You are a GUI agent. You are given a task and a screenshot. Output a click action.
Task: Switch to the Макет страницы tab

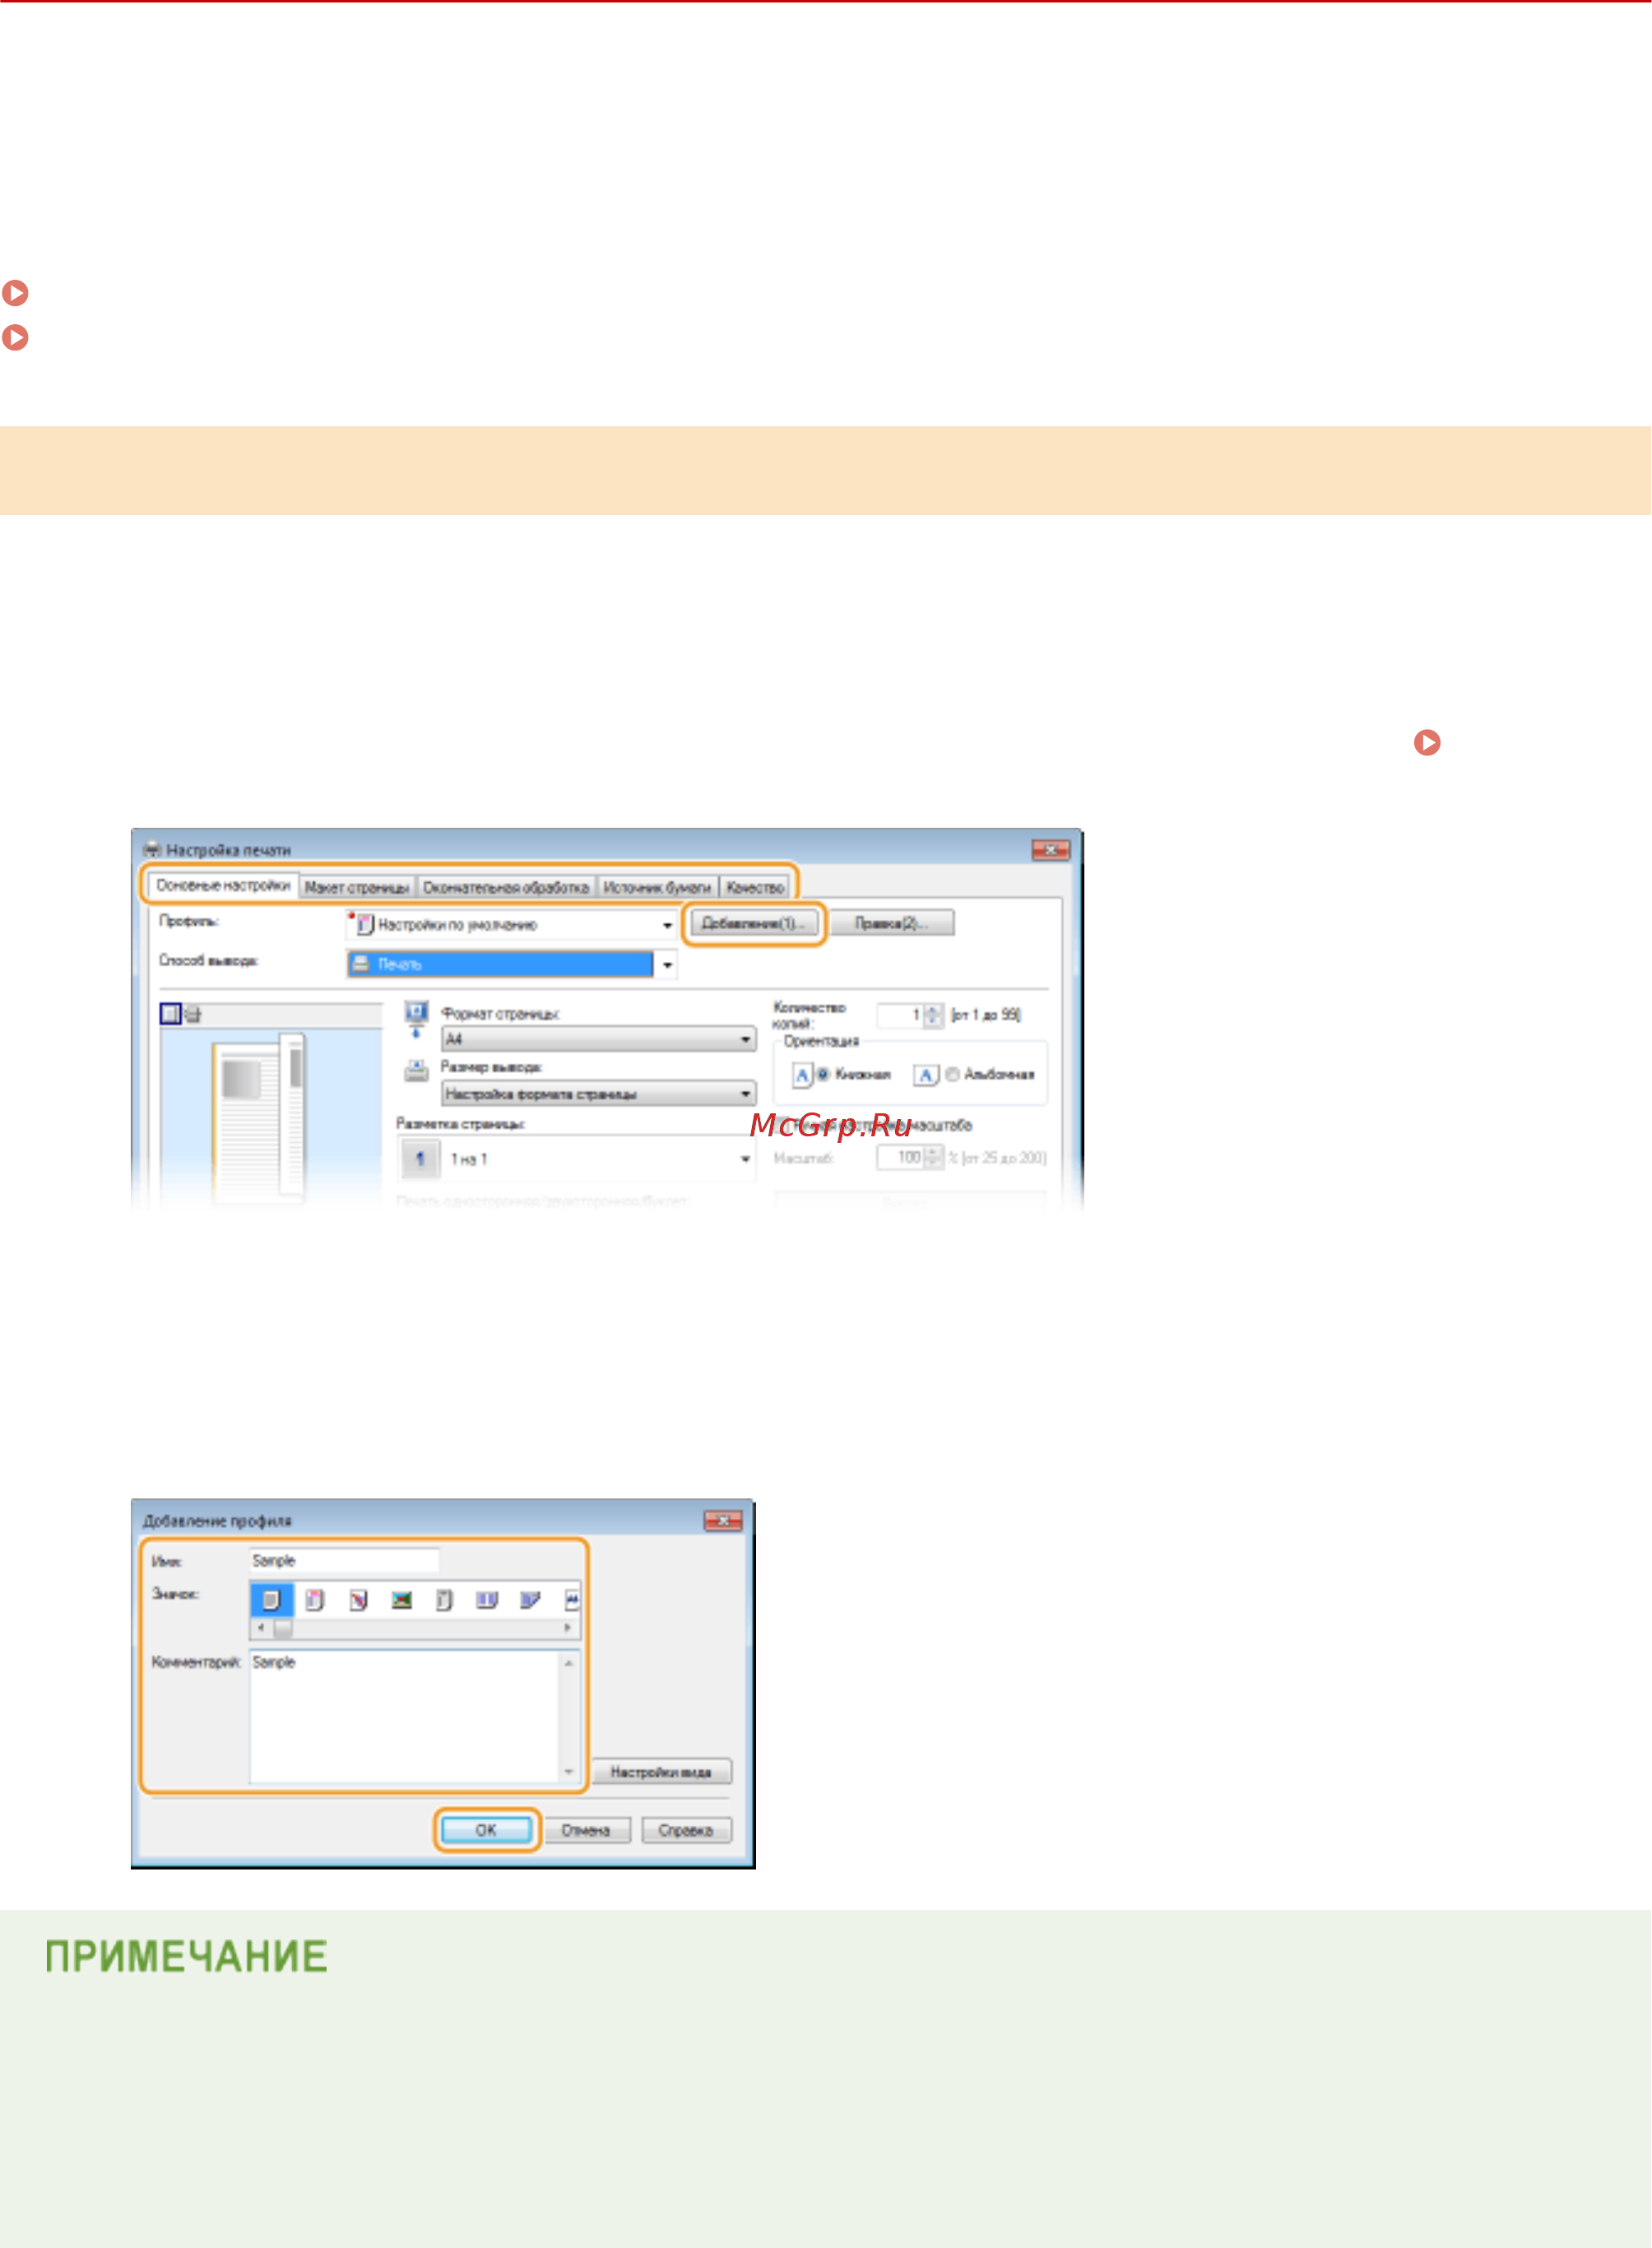point(357,887)
